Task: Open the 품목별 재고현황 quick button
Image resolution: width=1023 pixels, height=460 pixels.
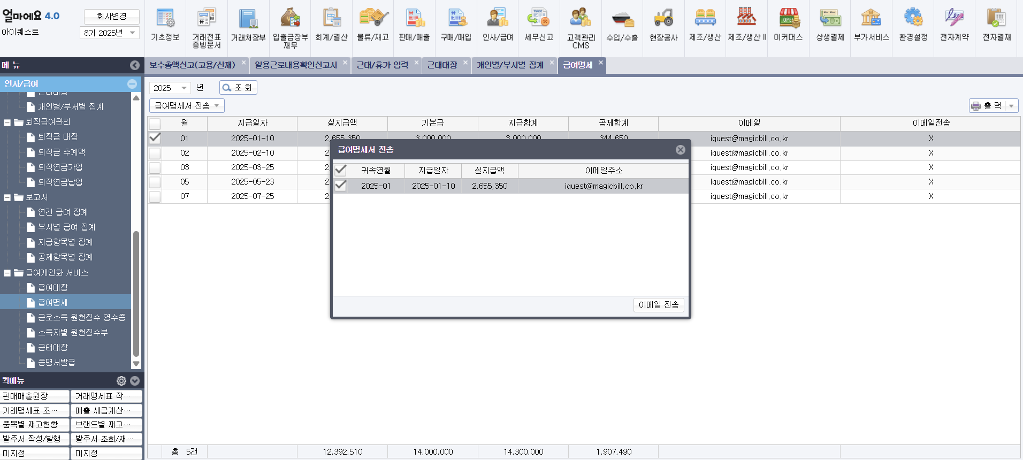Action: point(35,425)
